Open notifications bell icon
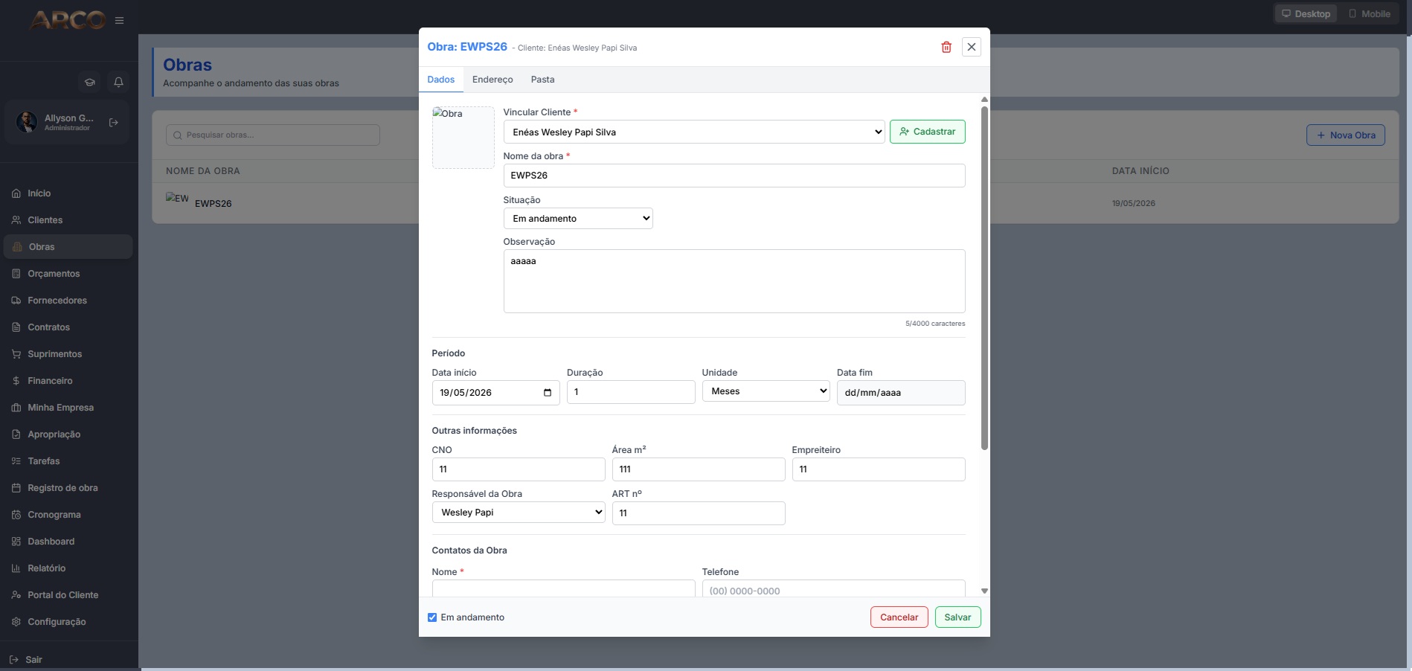This screenshot has width=1412, height=671. [x=118, y=82]
